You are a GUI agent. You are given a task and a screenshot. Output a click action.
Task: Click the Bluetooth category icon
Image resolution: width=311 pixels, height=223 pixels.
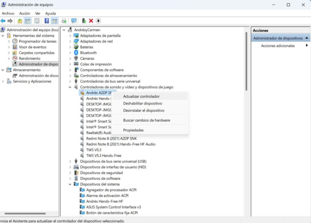click(76, 53)
